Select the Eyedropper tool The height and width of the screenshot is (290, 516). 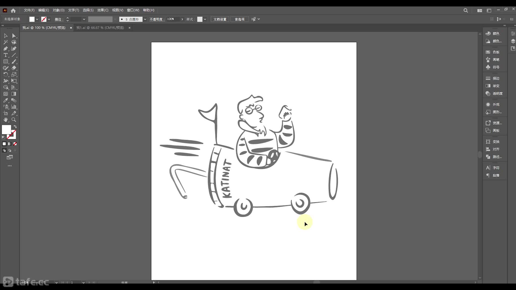tap(6, 100)
